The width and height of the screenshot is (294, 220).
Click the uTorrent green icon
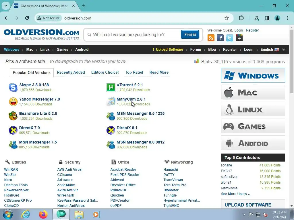[x=111, y=87]
